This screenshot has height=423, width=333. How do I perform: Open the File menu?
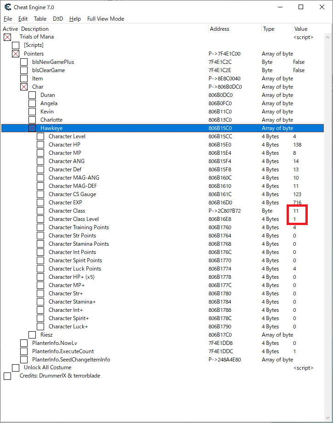(8, 19)
